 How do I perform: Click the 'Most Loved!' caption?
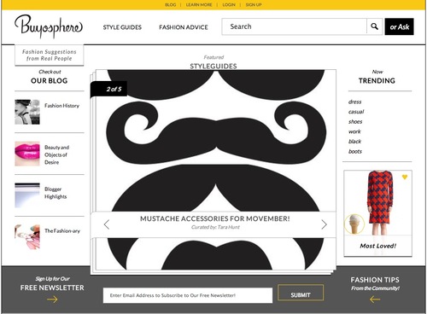pos(378,246)
